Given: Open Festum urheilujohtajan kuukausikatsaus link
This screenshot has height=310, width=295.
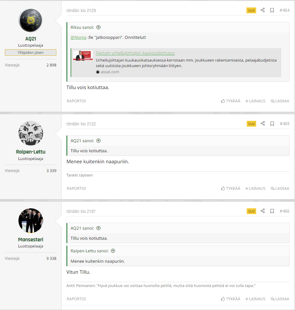Looking at the screenshot, I should (135, 53).
